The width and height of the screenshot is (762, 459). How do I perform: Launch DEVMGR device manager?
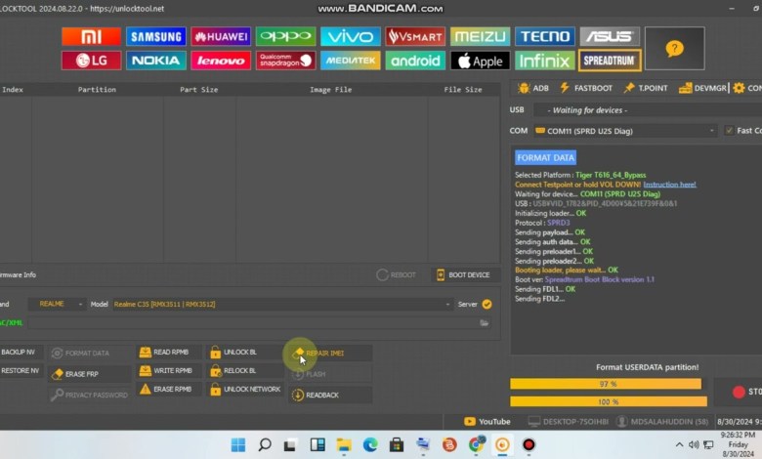point(702,88)
